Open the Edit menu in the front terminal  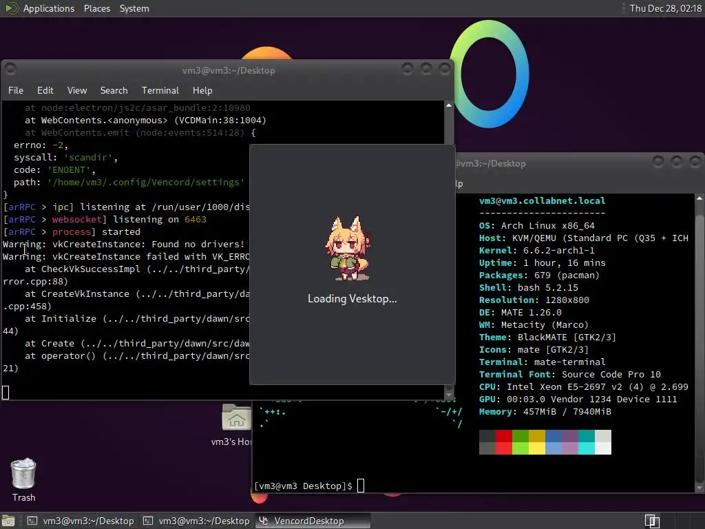pyautogui.click(x=45, y=90)
